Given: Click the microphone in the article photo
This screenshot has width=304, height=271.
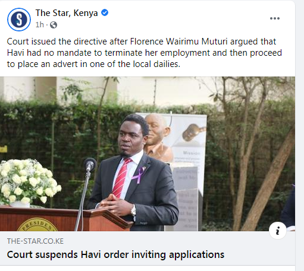Looking at the screenshot, I should point(90,164).
